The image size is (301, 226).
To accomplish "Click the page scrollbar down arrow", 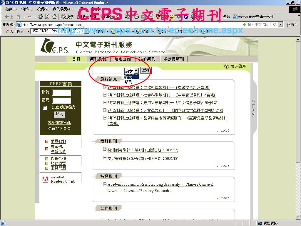I will [298, 217].
